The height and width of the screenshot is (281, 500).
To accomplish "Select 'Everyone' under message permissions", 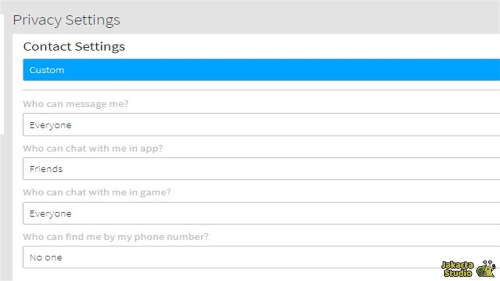I will 50,125.
